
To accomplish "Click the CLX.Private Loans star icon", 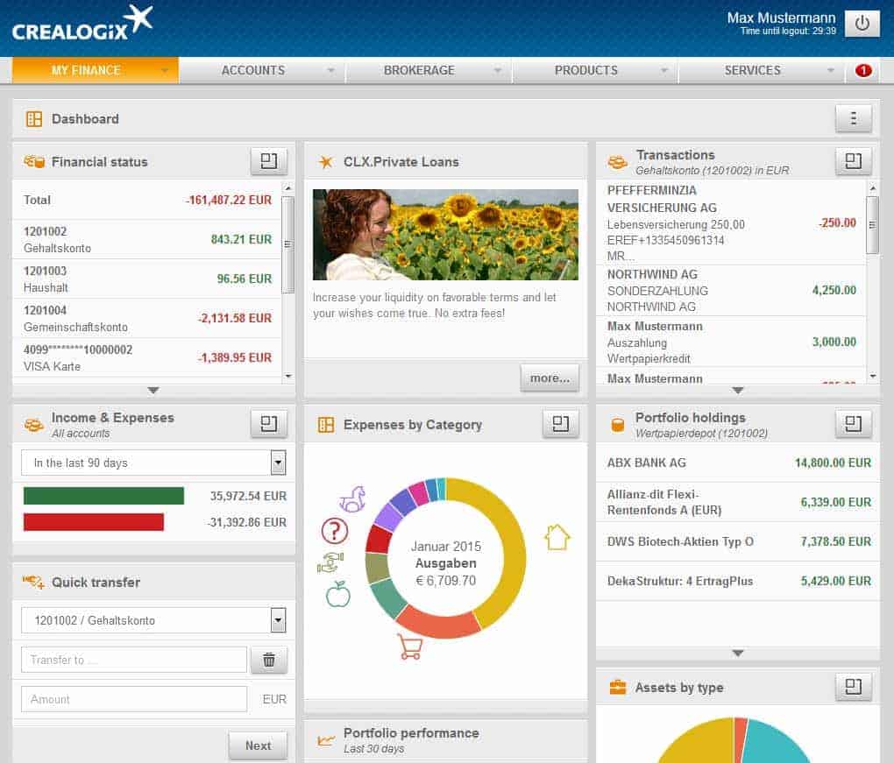I will pos(325,162).
